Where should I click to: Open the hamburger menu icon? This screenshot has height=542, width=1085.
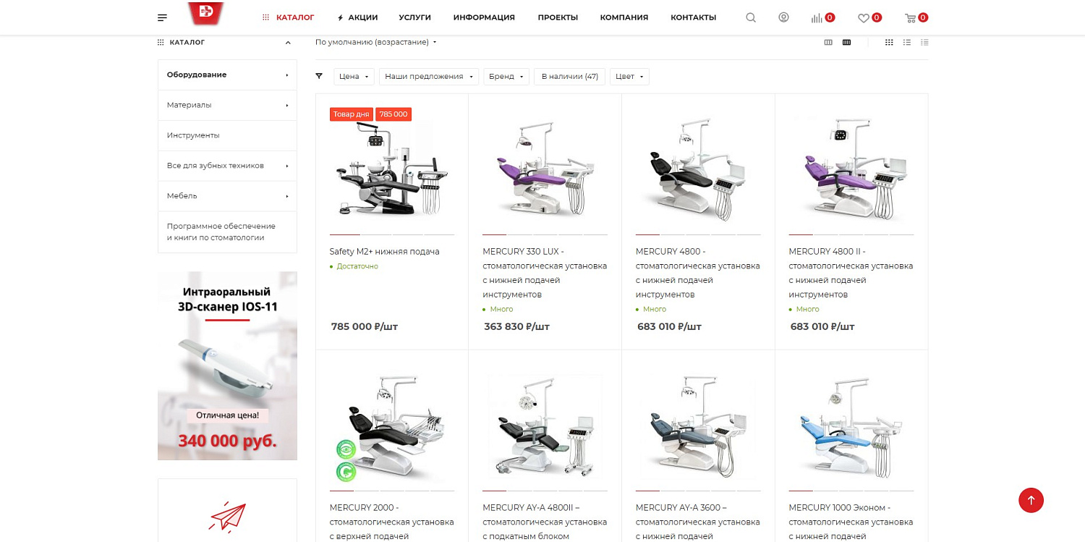(x=162, y=17)
